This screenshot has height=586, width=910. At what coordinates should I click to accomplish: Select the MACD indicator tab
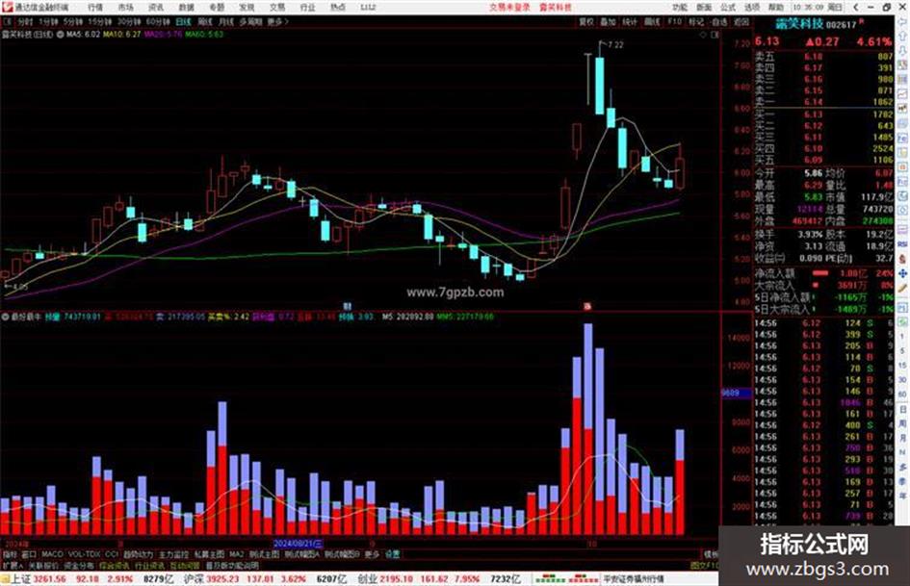[x=52, y=554]
